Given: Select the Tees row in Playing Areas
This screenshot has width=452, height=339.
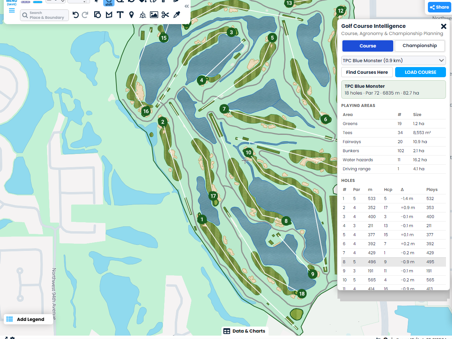Looking at the screenshot, I should (394, 133).
